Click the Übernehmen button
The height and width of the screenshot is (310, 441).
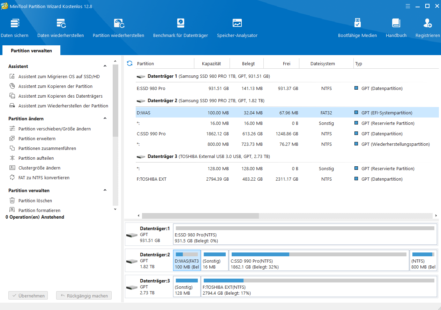(28, 296)
